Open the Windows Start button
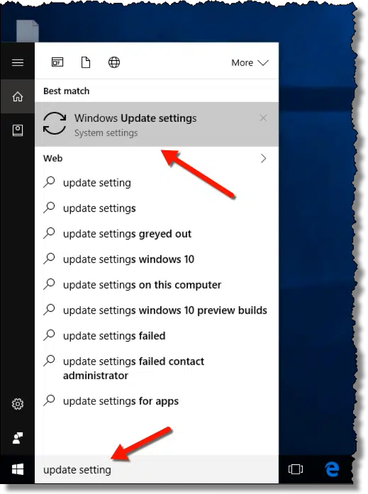The width and height of the screenshot is (368, 494). (x=18, y=469)
